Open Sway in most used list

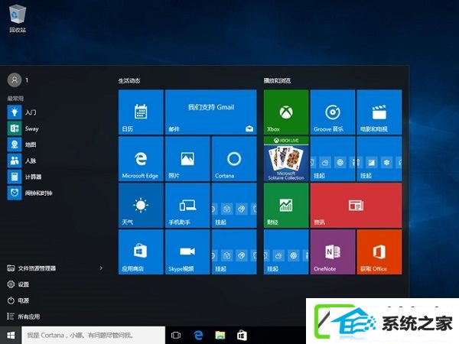click(56, 128)
